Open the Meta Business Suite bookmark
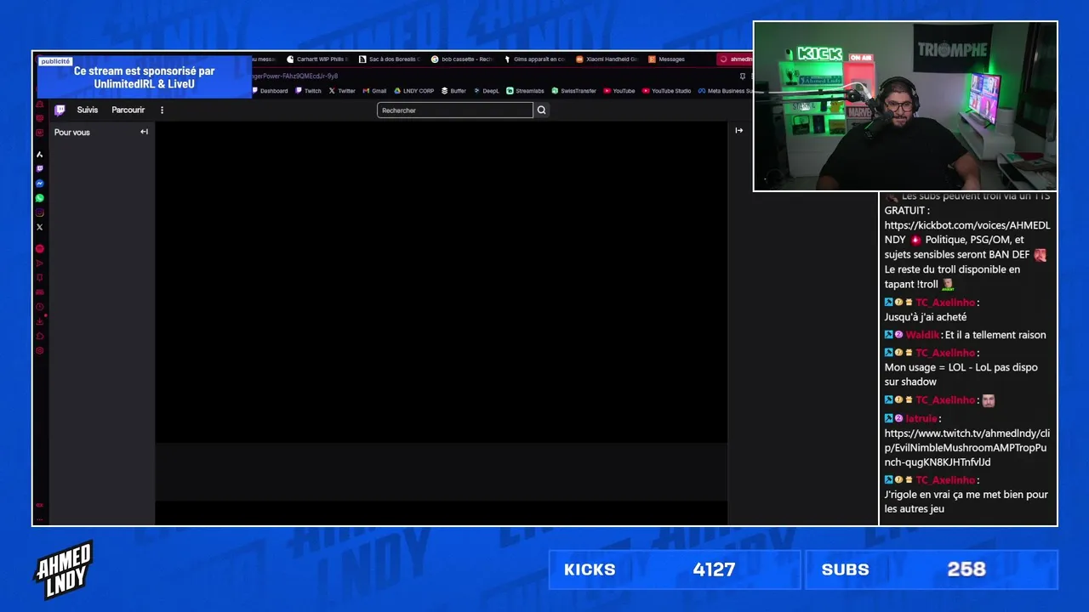The width and height of the screenshot is (1089, 612). click(725, 91)
